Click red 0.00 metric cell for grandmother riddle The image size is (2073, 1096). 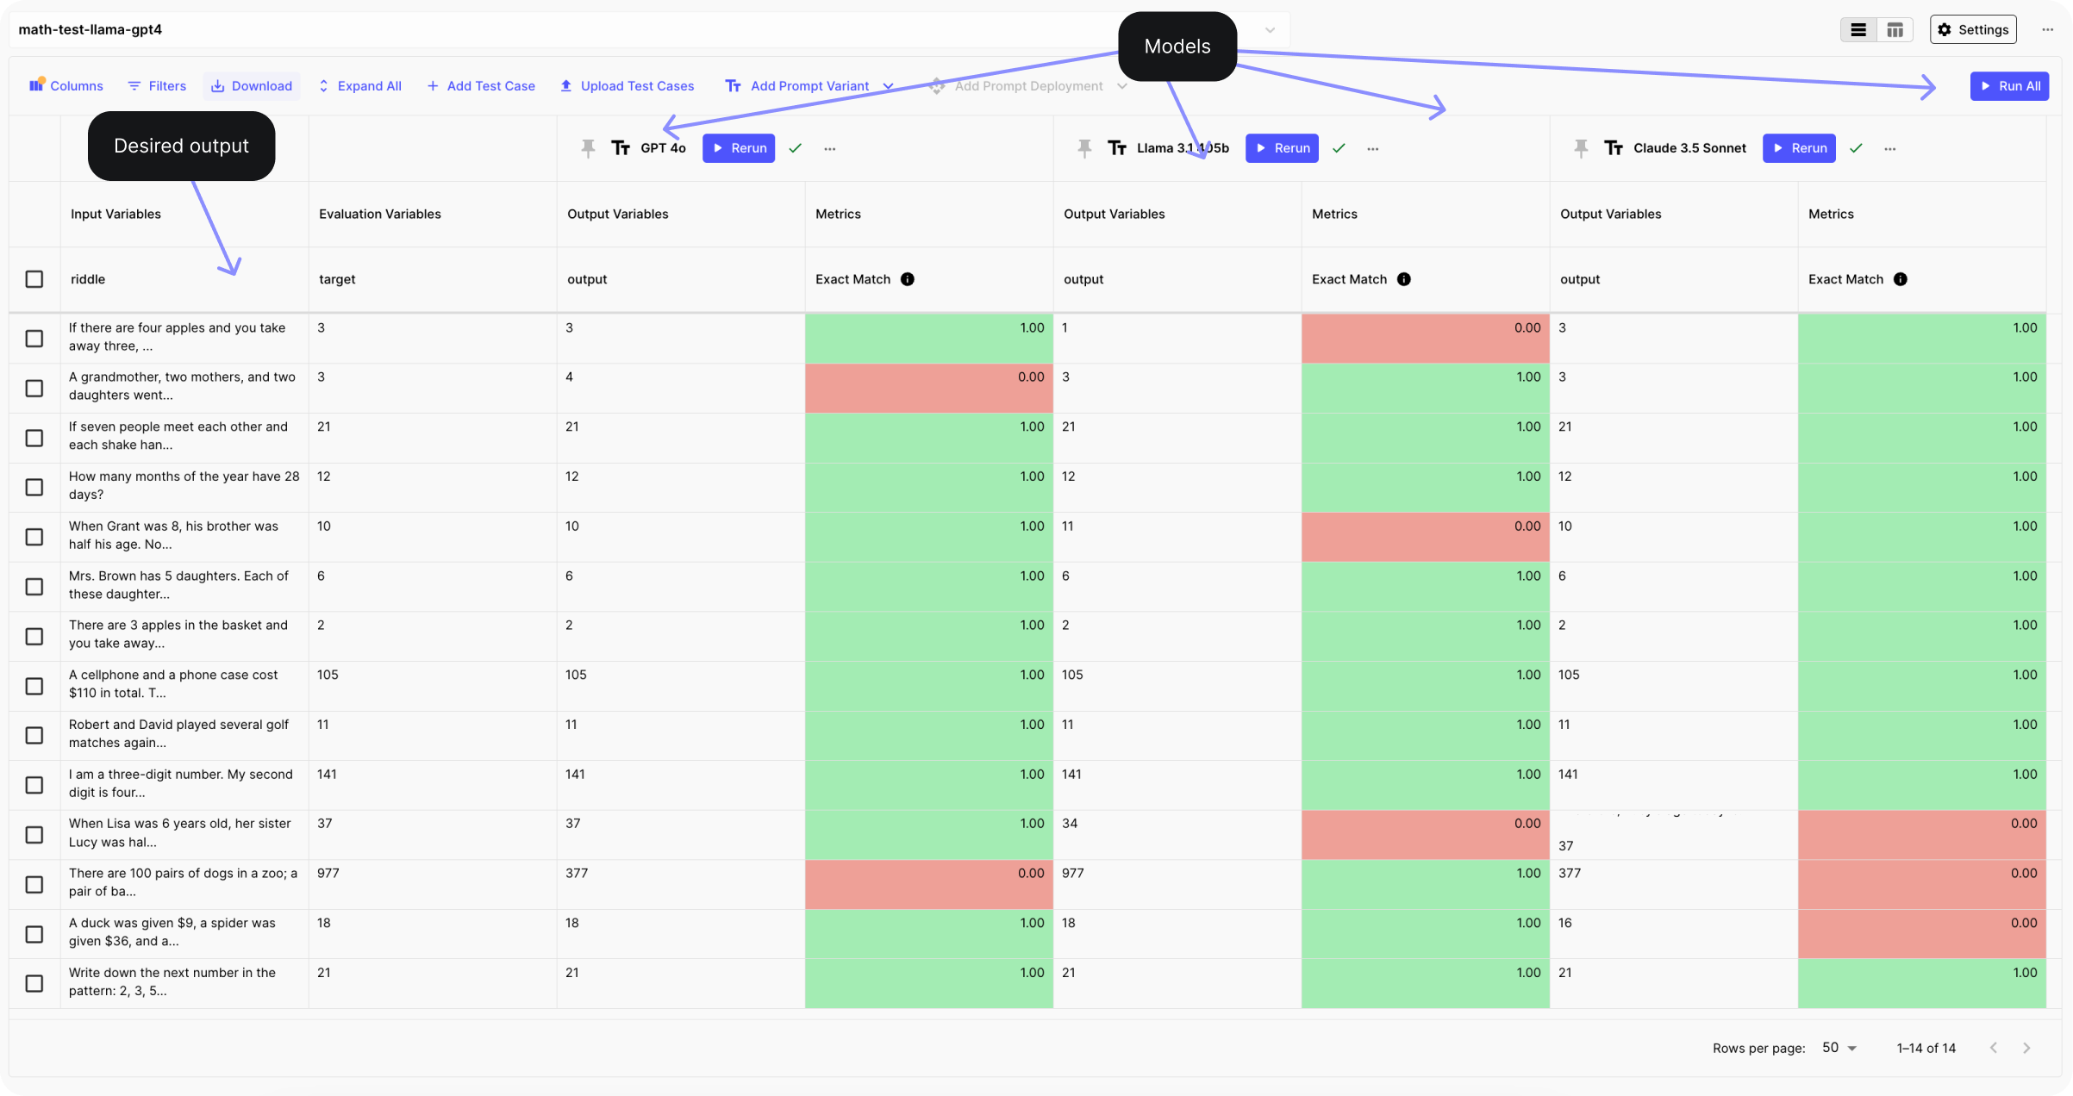(x=928, y=388)
